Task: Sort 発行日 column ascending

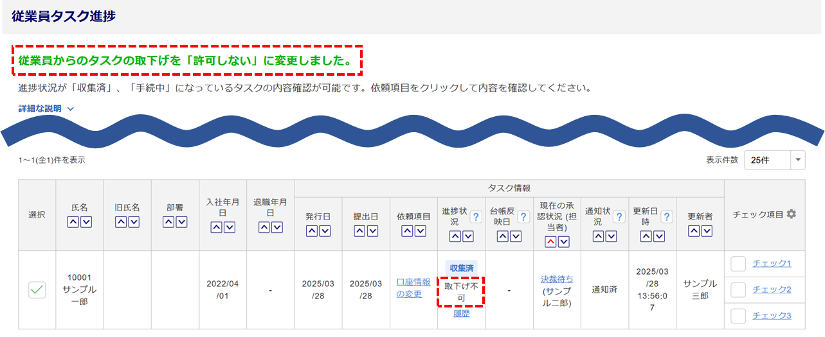Action: click(x=312, y=231)
